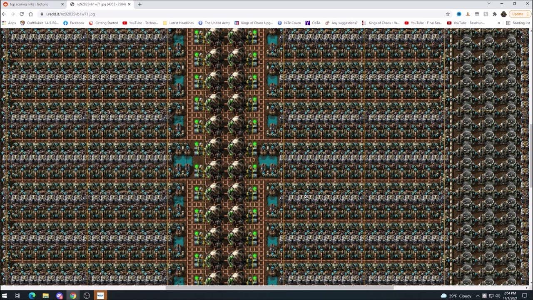Viewport: 533px width, 300px height.
Task: Open the weather widget showing 39°F Cloudy
Action: (456, 296)
